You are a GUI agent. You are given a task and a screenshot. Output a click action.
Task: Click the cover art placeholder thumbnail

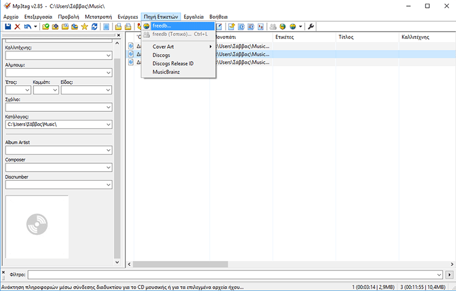[x=37, y=227]
